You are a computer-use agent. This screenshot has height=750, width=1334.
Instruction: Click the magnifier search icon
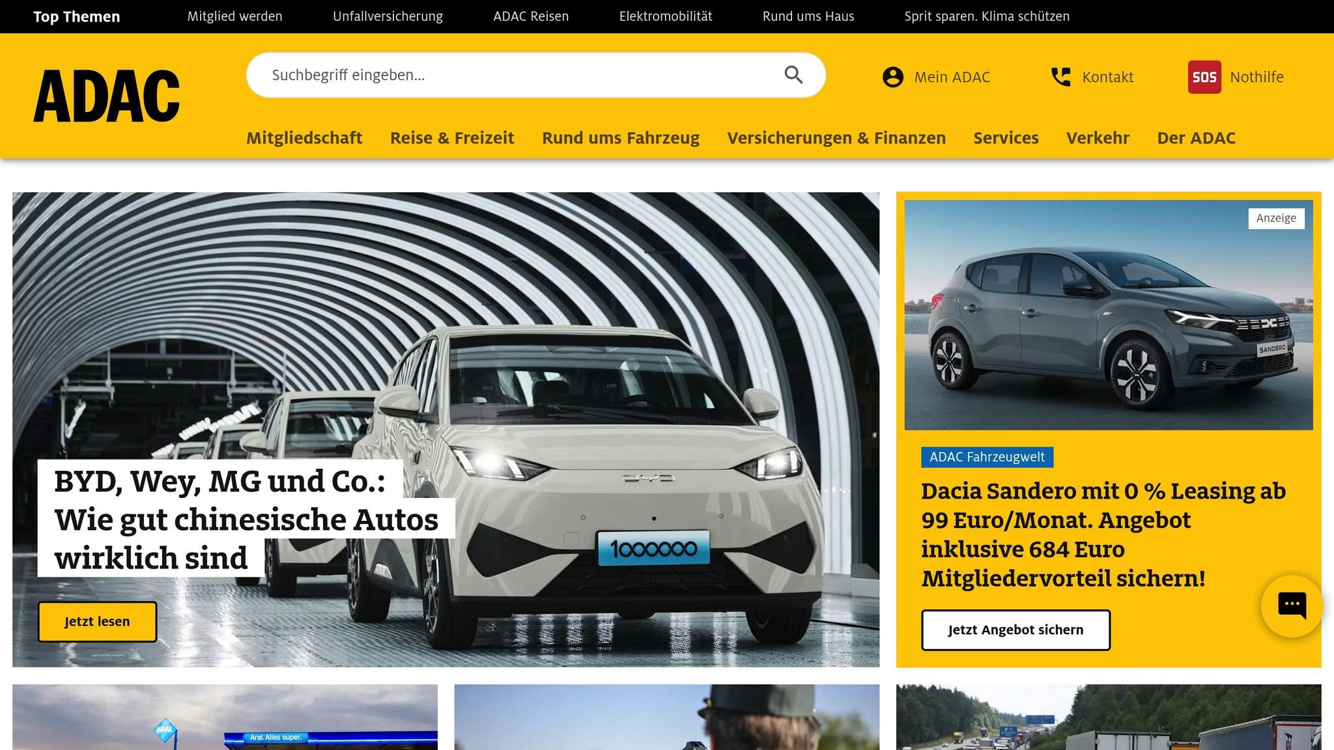pos(793,75)
